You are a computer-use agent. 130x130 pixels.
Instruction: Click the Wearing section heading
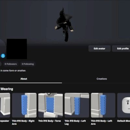coord(7,89)
